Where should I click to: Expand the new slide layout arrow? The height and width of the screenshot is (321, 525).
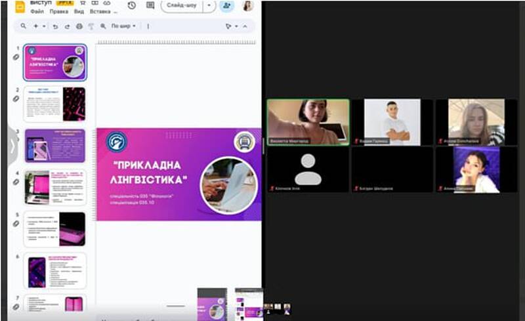click(x=44, y=26)
